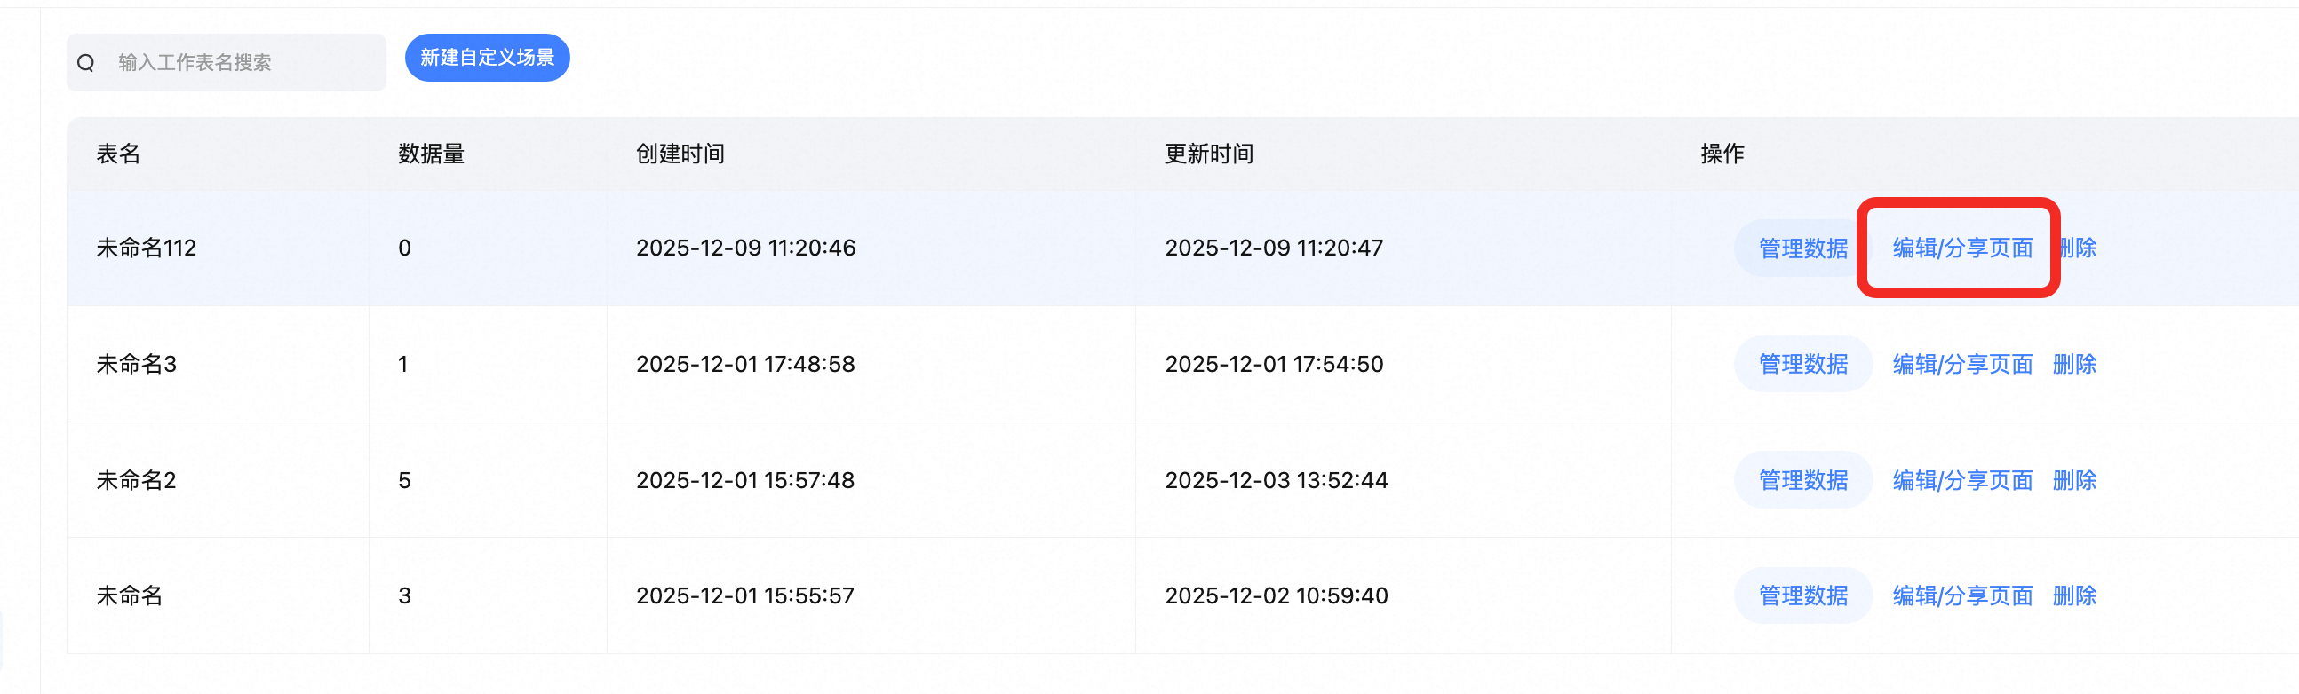Open 编辑/分享页面 for 未命名2

(x=1961, y=480)
